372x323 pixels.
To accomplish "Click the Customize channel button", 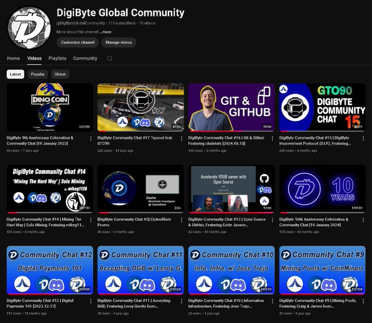I will [x=78, y=43].
